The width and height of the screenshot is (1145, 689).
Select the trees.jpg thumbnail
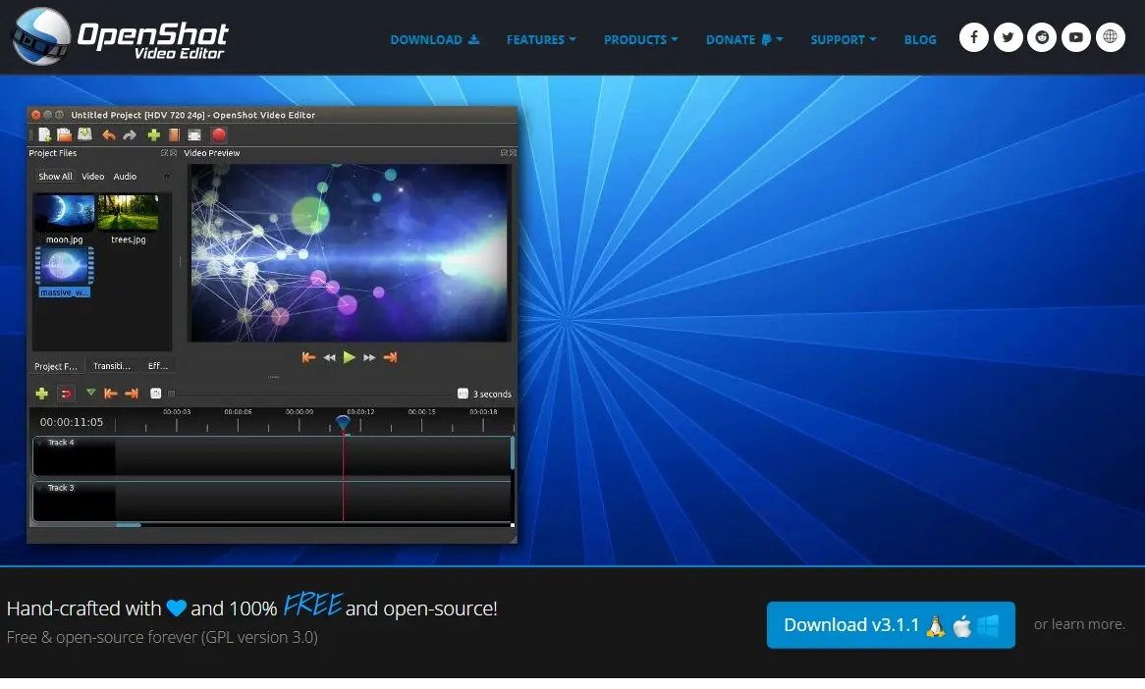click(x=128, y=213)
